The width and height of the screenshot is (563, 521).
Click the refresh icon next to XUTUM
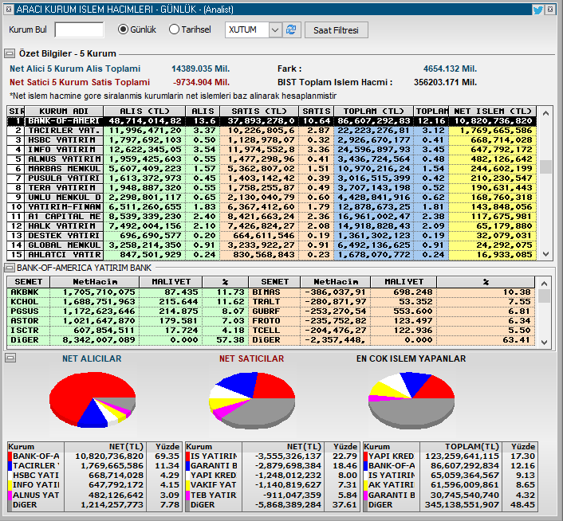[291, 29]
